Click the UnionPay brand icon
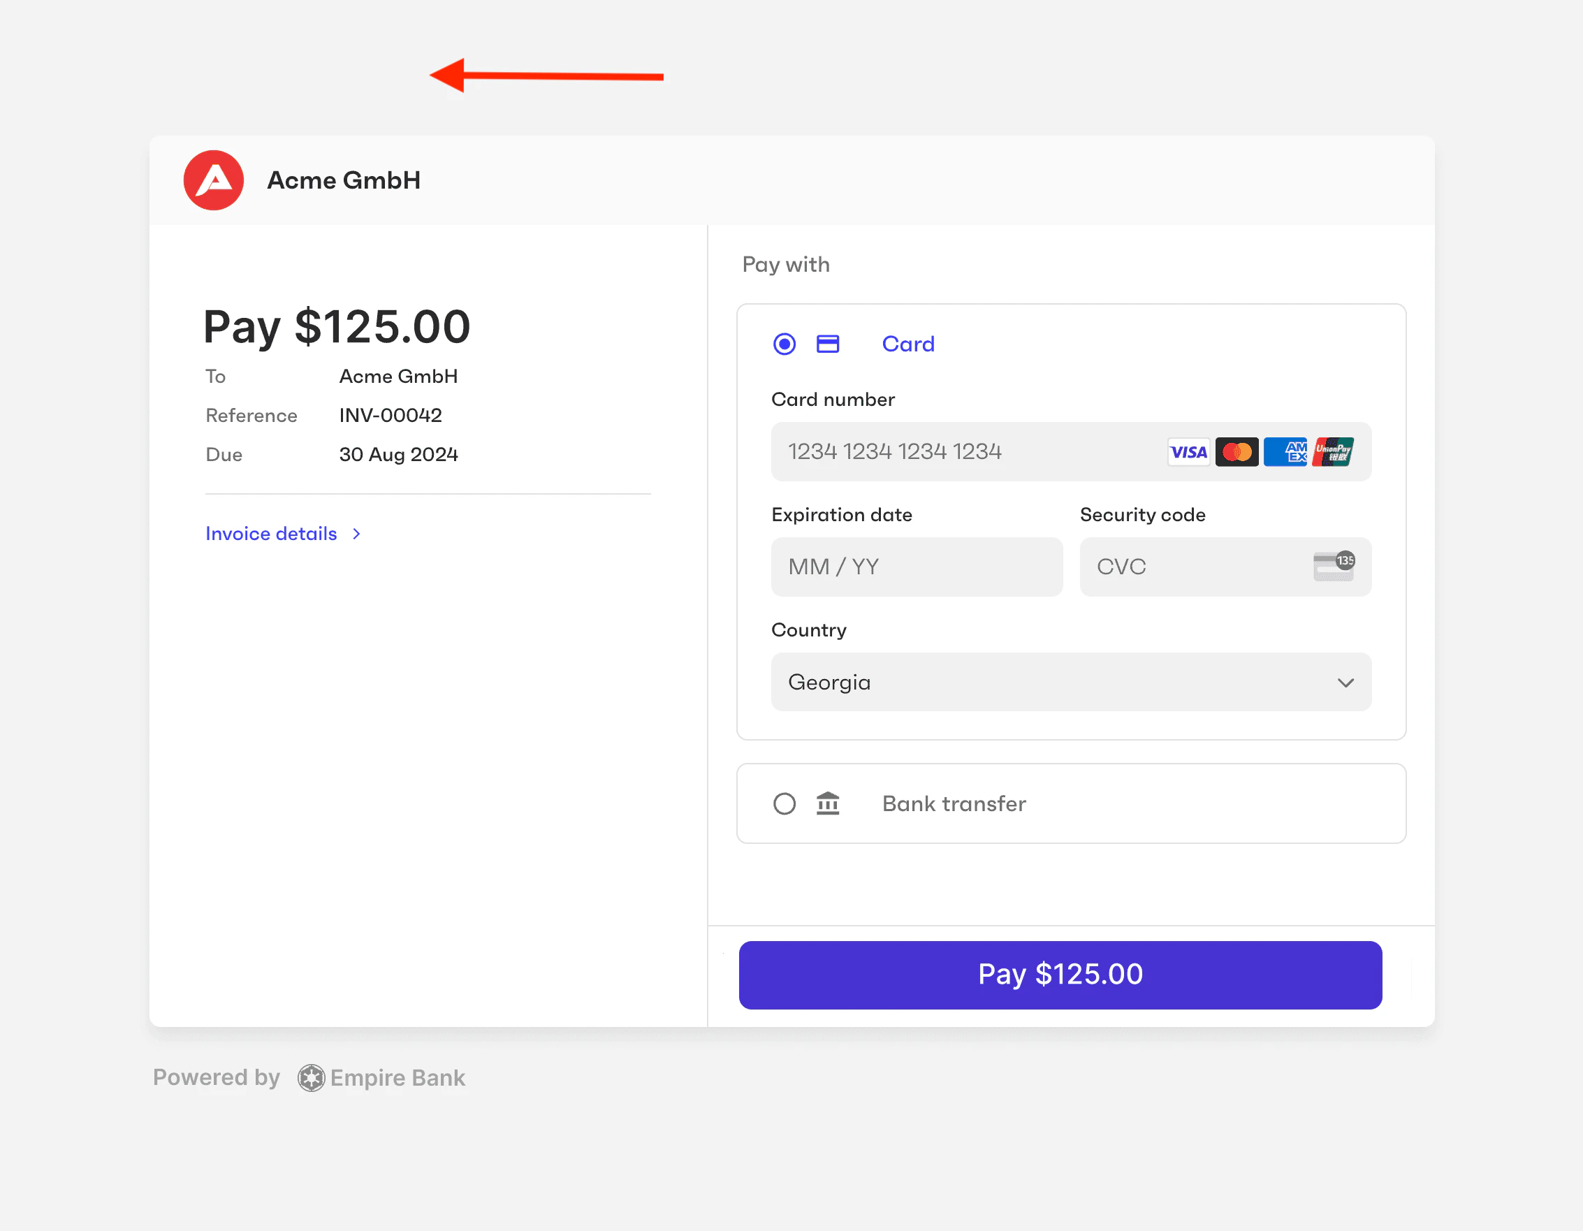 click(1334, 451)
